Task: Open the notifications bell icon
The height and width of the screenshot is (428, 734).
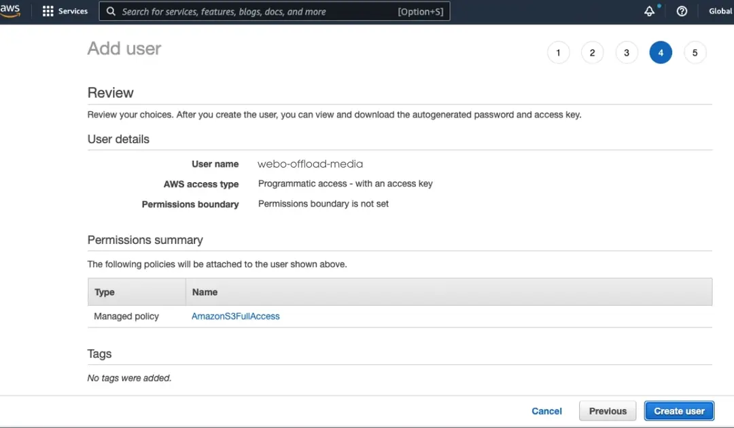Action: tap(650, 12)
